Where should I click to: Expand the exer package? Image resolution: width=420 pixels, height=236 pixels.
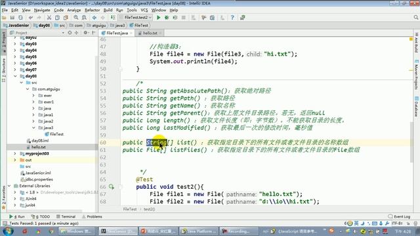33,96
